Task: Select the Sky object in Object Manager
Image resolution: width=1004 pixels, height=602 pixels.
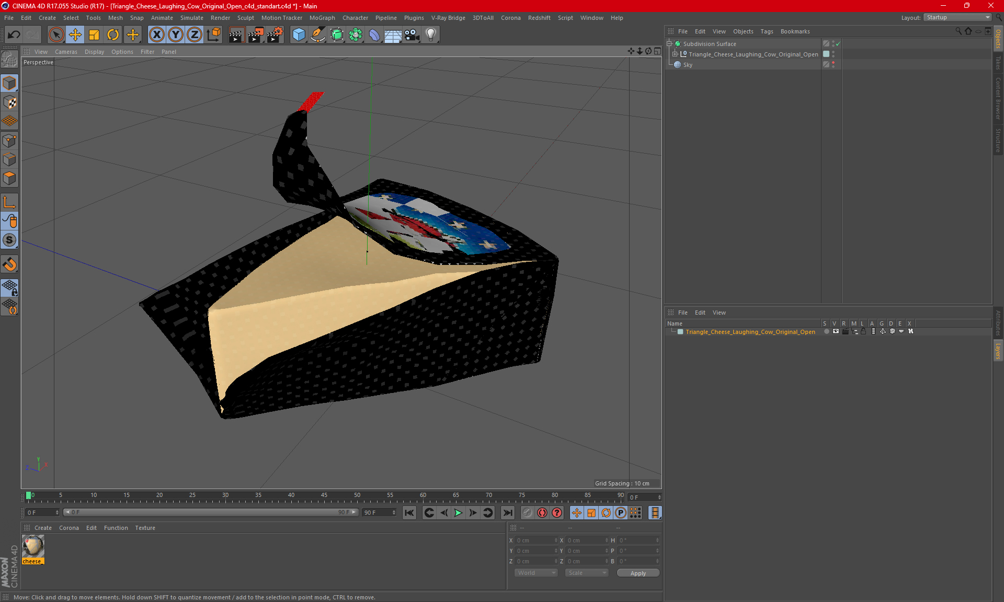Action: 687,65
